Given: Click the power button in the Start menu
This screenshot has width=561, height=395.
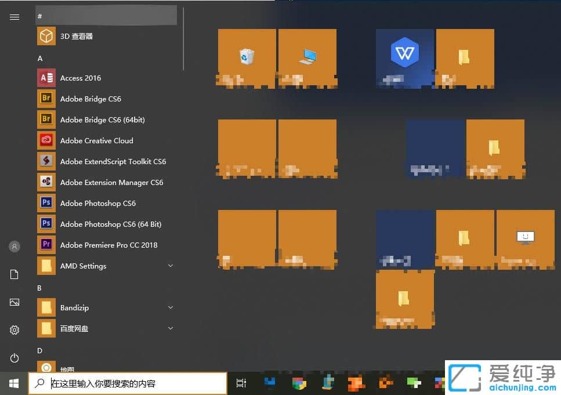Looking at the screenshot, I should [x=14, y=357].
